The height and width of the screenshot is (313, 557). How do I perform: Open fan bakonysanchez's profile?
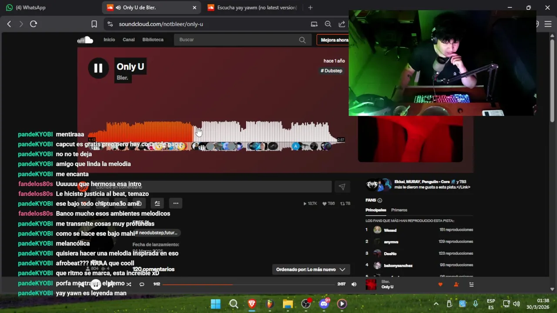(x=398, y=266)
